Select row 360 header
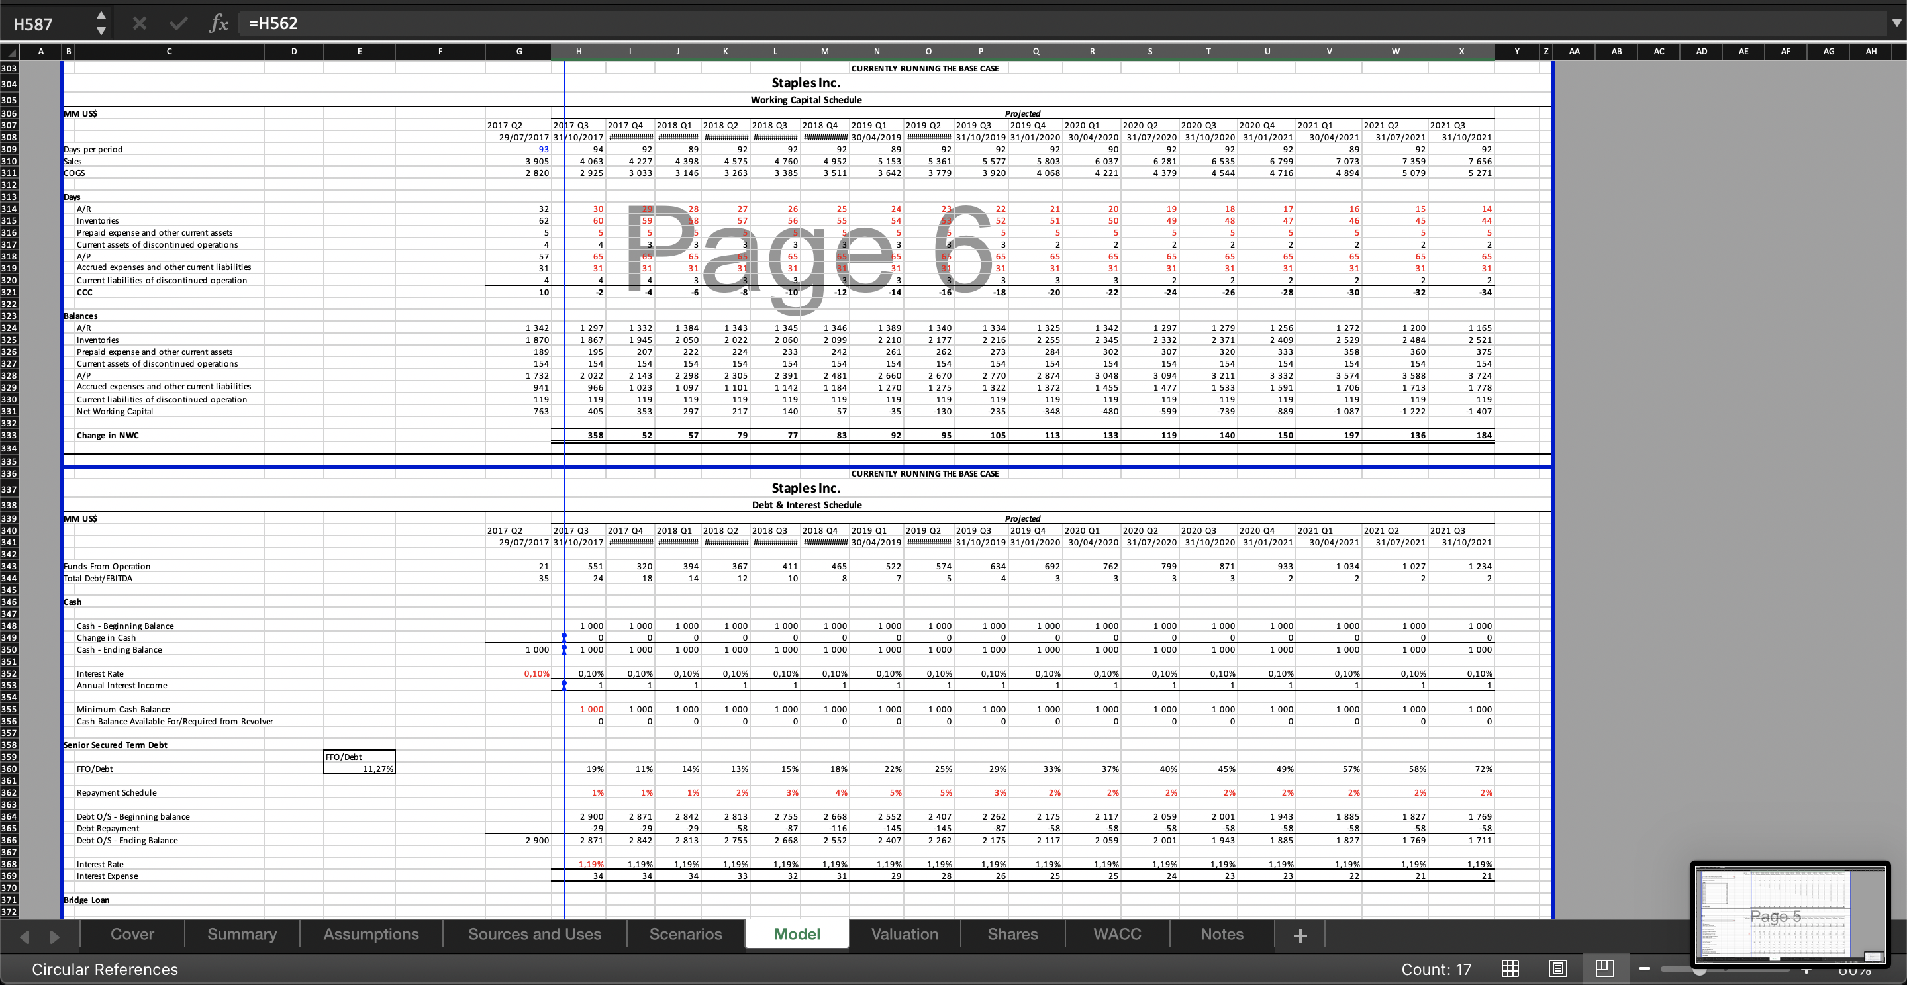The width and height of the screenshot is (1907, 985). 9,769
